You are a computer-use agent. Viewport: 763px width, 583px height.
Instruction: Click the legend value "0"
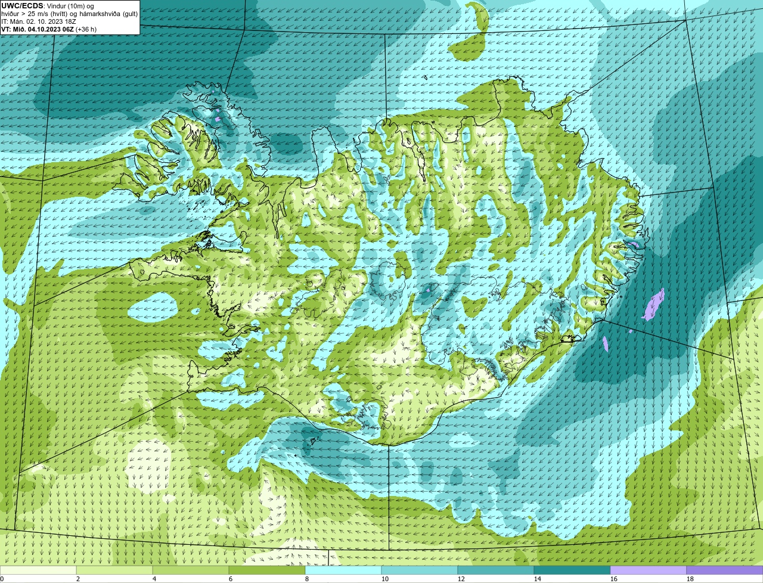(x=2, y=579)
